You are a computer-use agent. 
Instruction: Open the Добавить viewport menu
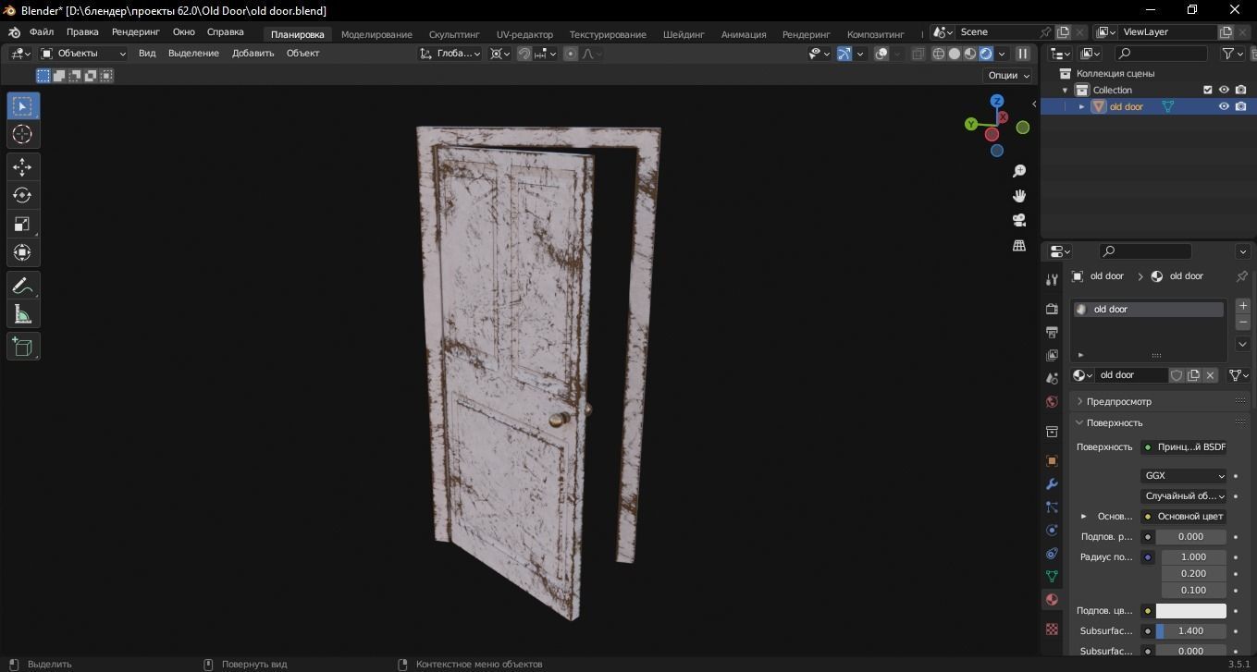click(253, 54)
